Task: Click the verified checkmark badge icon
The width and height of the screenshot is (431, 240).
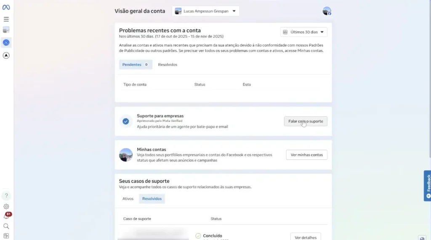Action: pos(125,121)
